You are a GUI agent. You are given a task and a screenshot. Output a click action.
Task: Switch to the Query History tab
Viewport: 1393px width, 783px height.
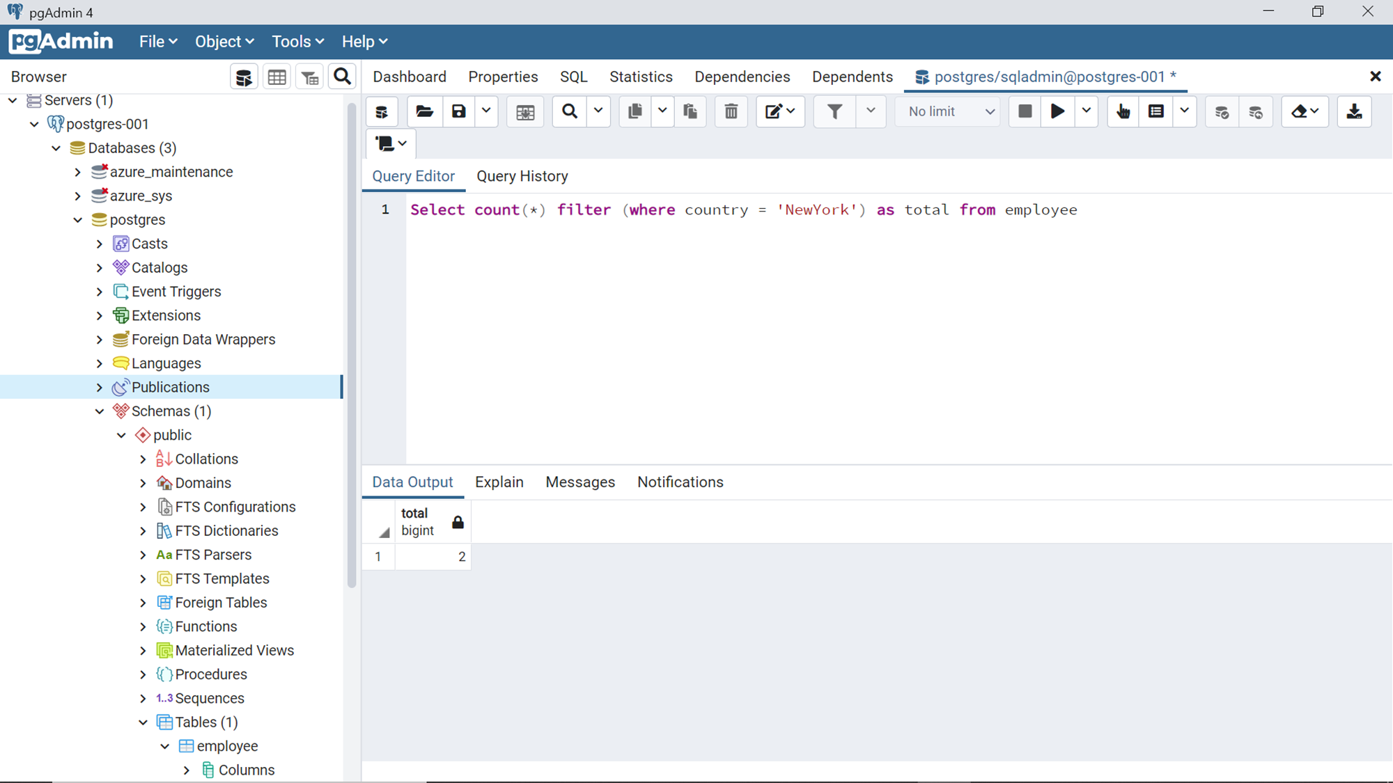point(522,176)
